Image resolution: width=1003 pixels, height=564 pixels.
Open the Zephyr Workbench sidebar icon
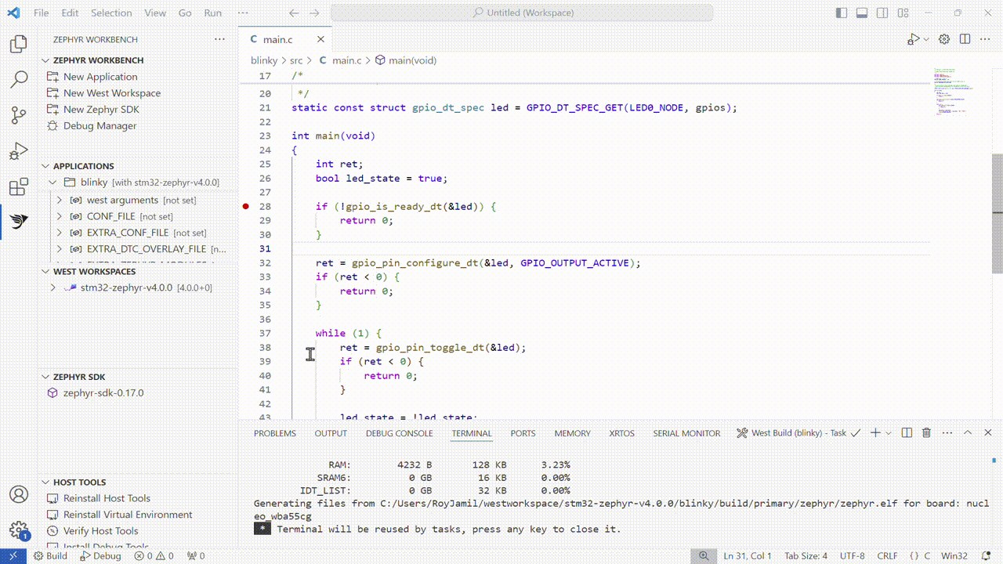coord(18,222)
